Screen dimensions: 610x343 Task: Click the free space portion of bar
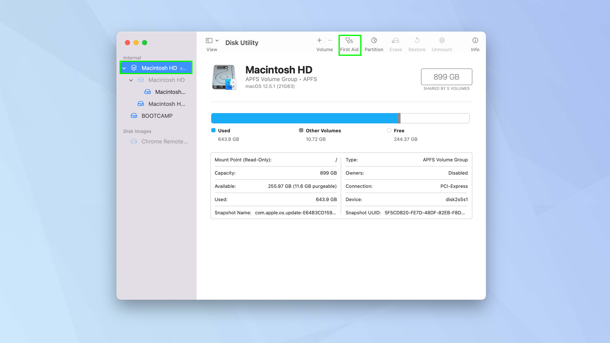coord(435,118)
